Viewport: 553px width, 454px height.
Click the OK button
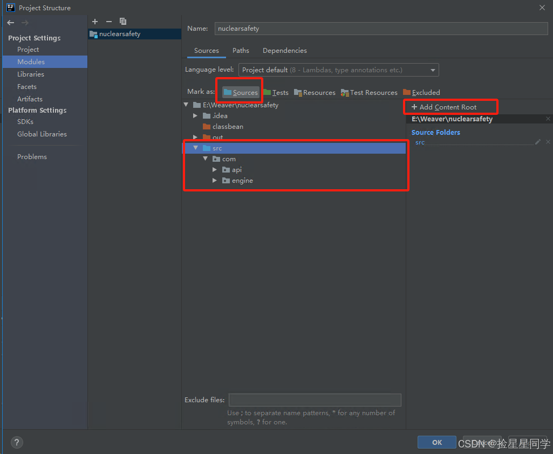[437, 442]
